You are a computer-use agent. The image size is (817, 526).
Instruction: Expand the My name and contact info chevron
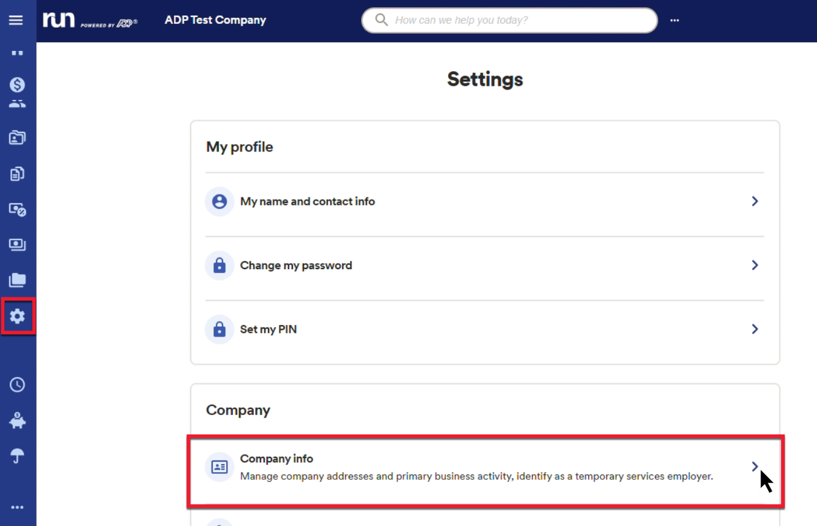(x=755, y=201)
